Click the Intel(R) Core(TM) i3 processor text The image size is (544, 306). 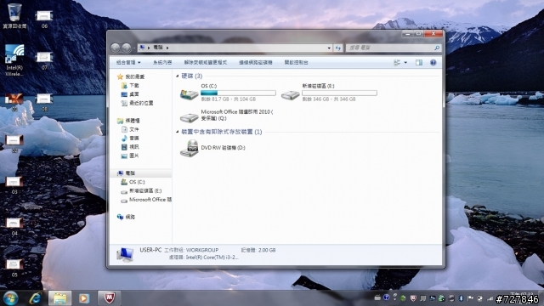point(212,258)
